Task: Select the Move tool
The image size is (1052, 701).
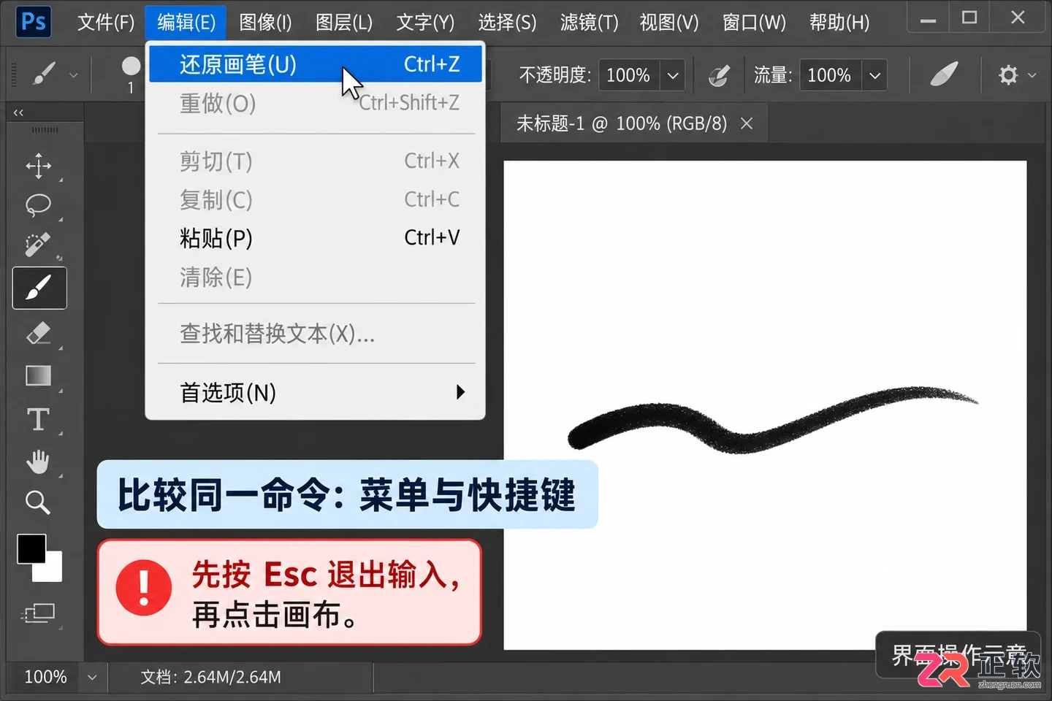Action: [39, 166]
